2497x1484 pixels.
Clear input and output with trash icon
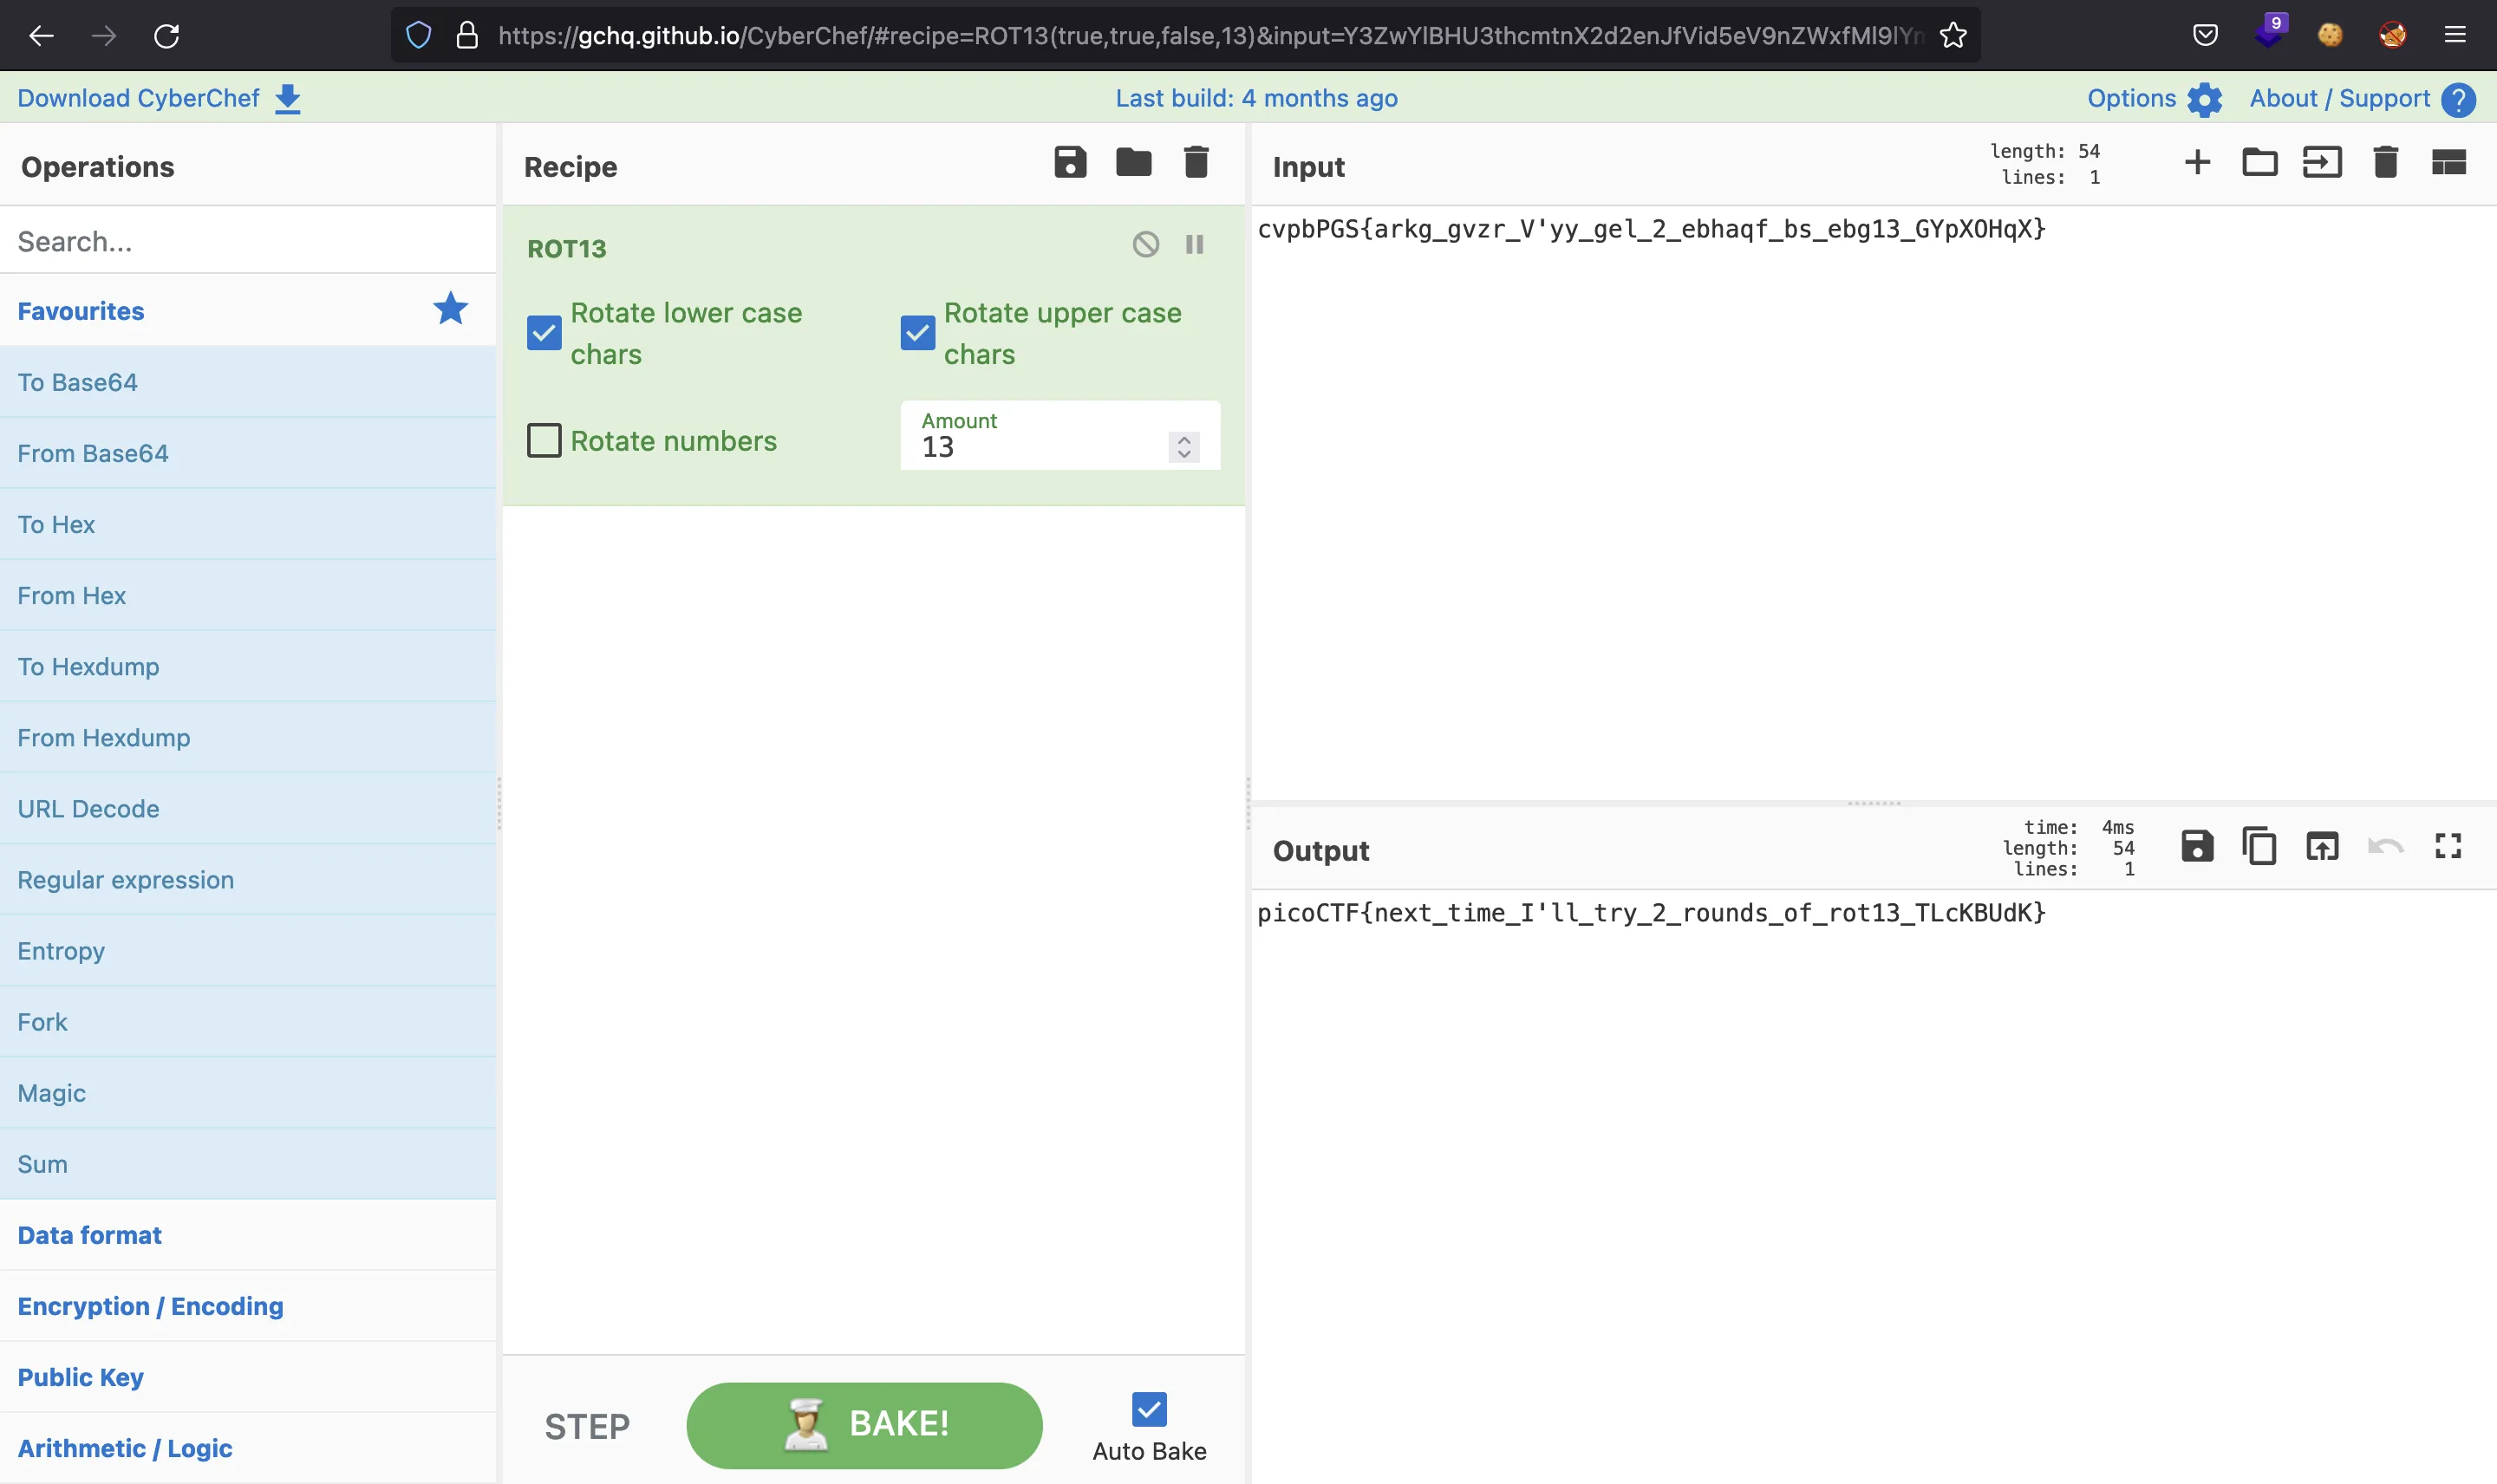(2385, 162)
